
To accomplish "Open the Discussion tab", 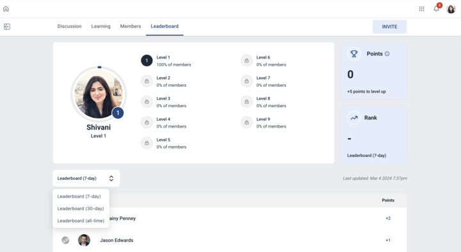I will (x=69, y=26).
